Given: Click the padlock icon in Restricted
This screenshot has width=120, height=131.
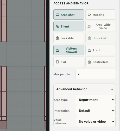Looking at the screenshot, I should pos(89,62).
